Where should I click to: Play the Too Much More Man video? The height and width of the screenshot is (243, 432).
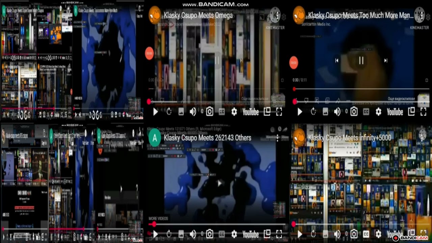[x=300, y=112]
